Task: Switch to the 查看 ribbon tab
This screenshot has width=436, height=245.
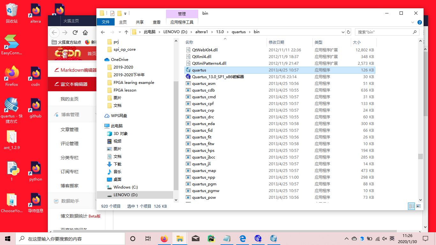Action: coord(156,22)
